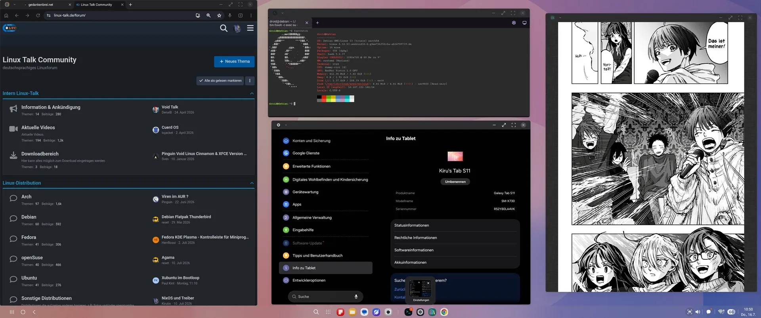Image resolution: width=761 pixels, height=318 pixels.
Task: Collapse the Linux-Distribution section
Action: tap(252, 183)
